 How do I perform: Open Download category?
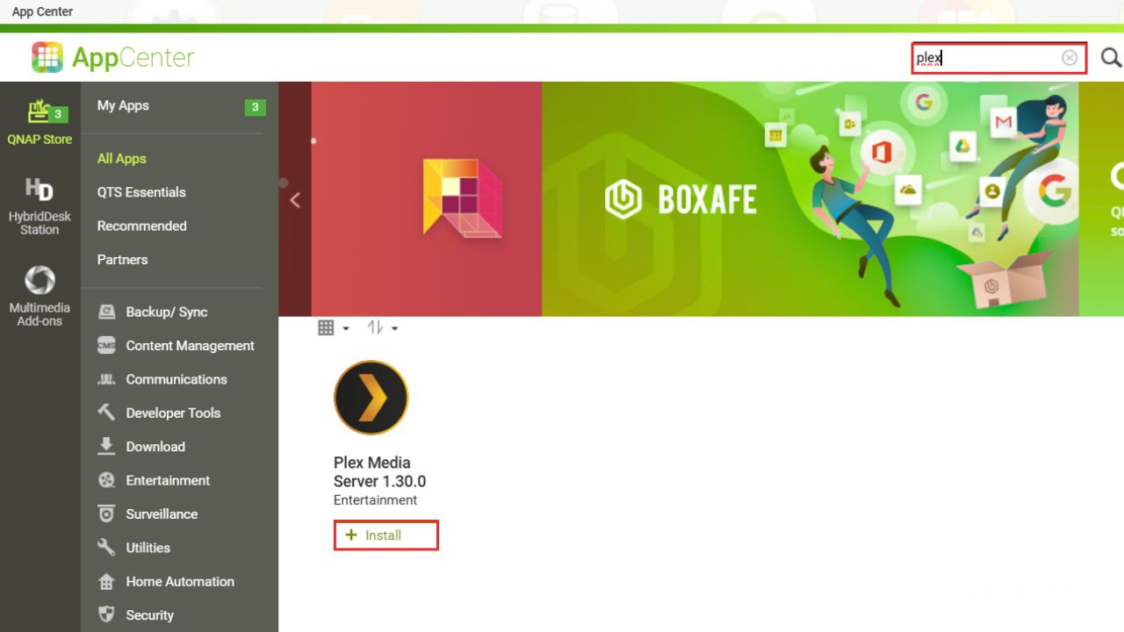point(155,447)
